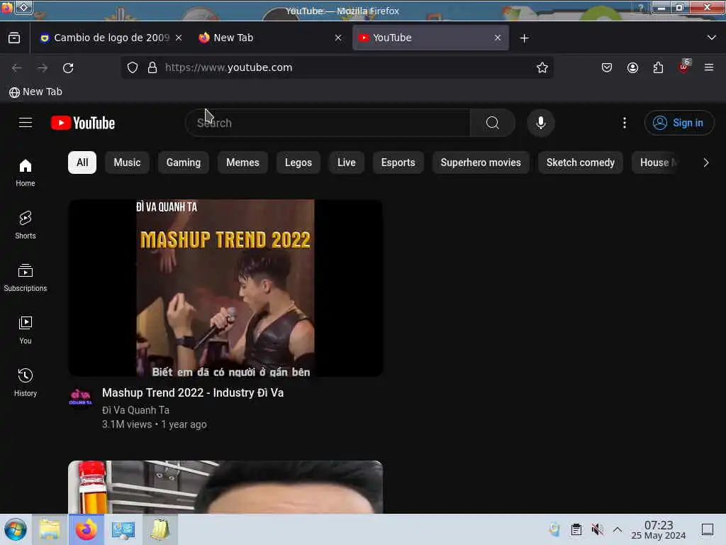726x545 pixels.
Task: Start voice search with microphone icon
Action: [541, 123]
